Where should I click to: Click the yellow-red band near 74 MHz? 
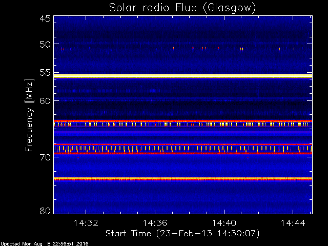tap(183, 179)
